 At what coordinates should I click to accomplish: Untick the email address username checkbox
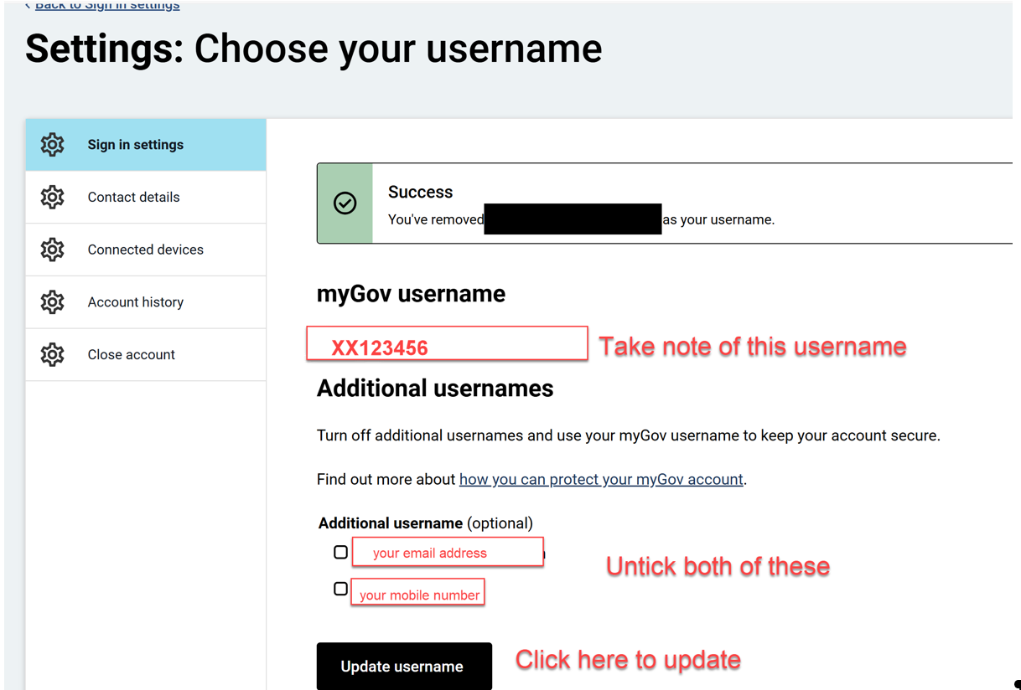pos(340,553)
